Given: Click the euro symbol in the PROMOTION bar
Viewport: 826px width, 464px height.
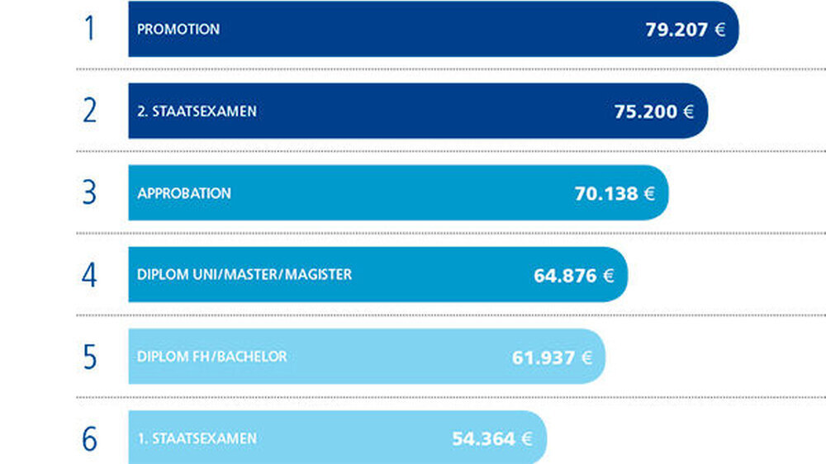Looking at the screenshot, I should coord(720,30).
